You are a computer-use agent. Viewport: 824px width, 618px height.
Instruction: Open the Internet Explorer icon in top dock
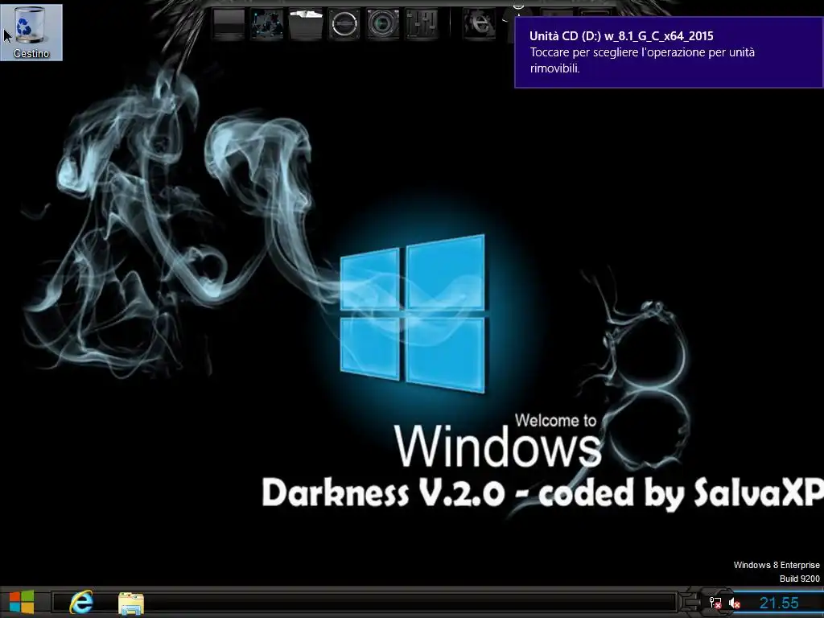point(479,23)
